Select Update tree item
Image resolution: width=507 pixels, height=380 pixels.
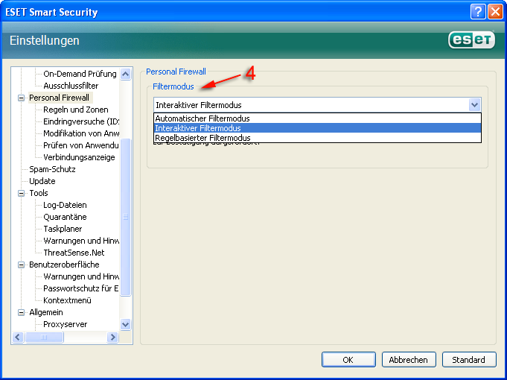point(42,181)
